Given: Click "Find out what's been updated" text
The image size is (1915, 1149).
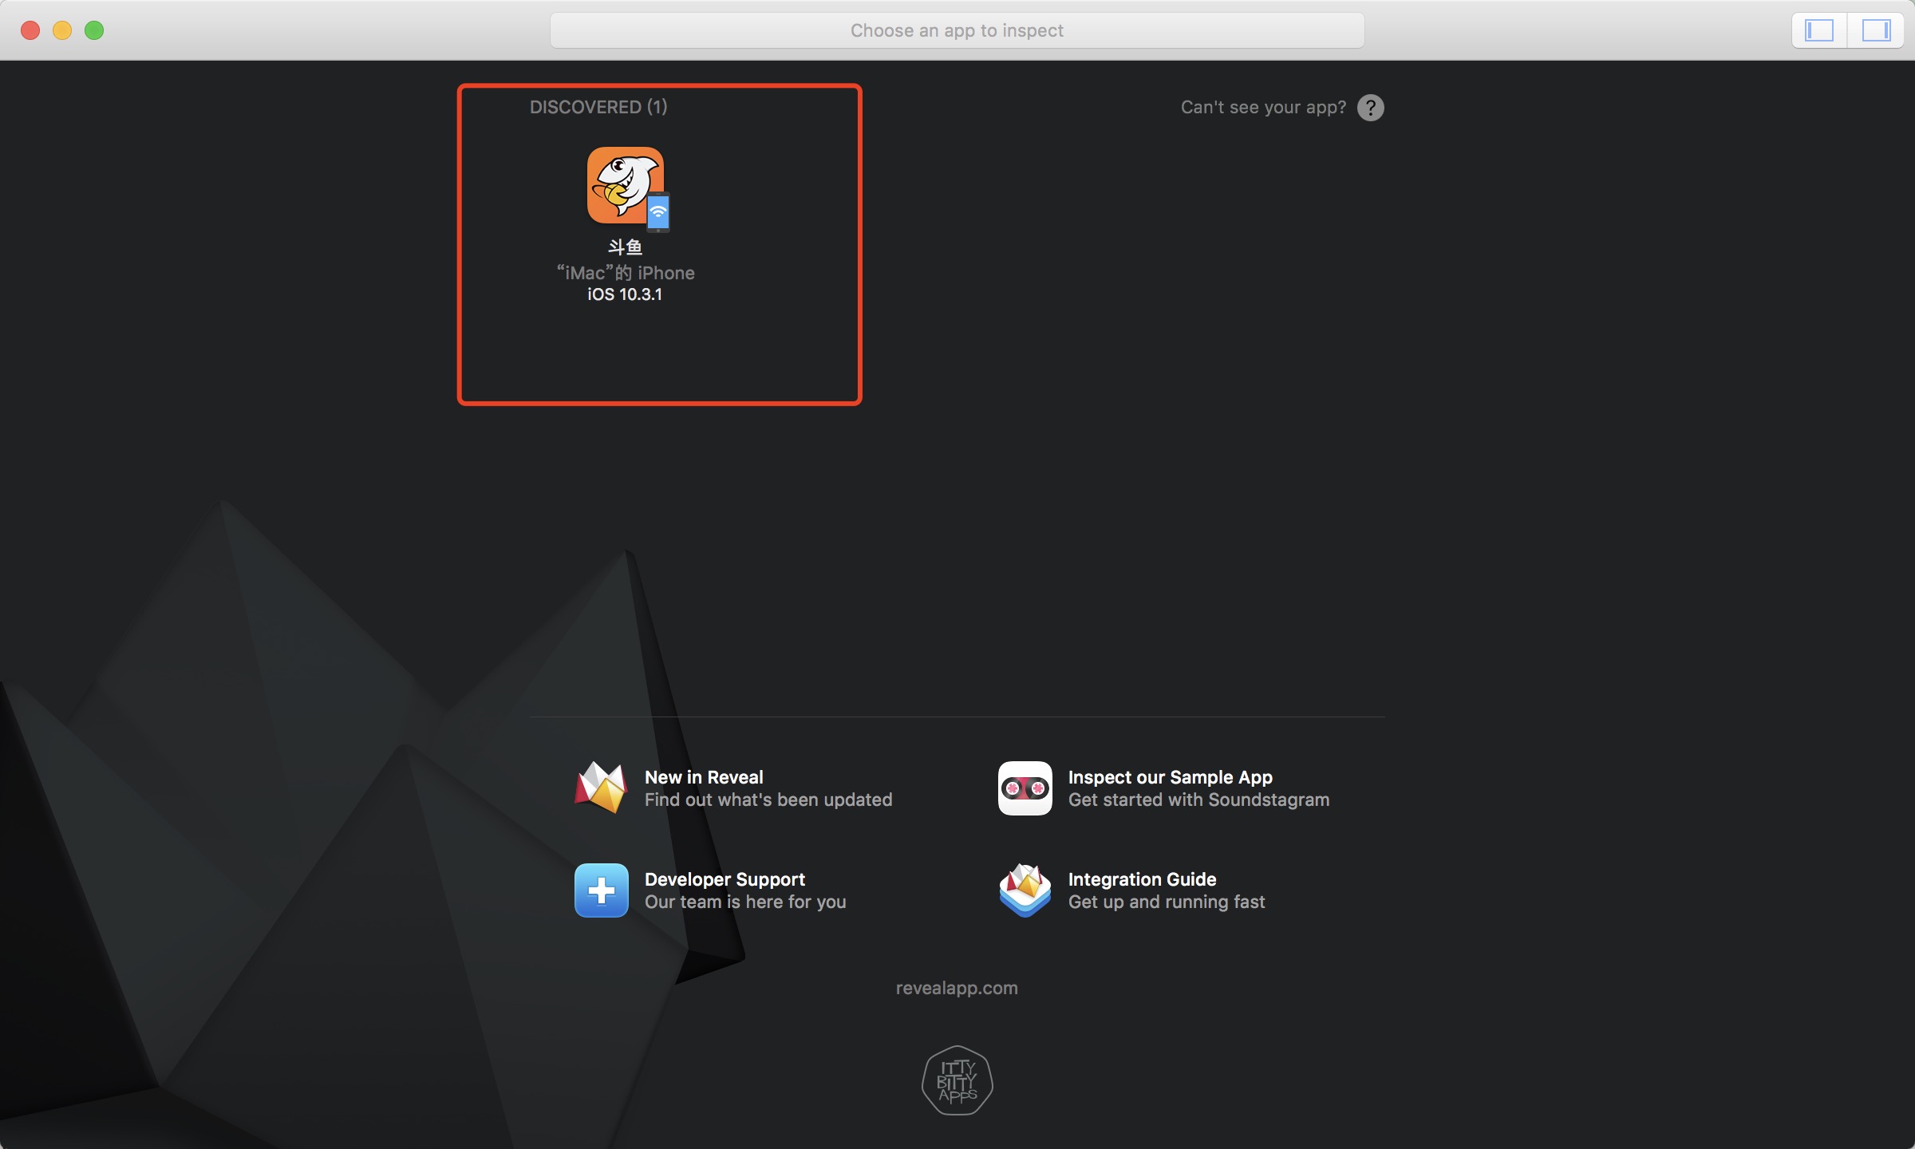Looking at the screenshot, I should point(768,800).
